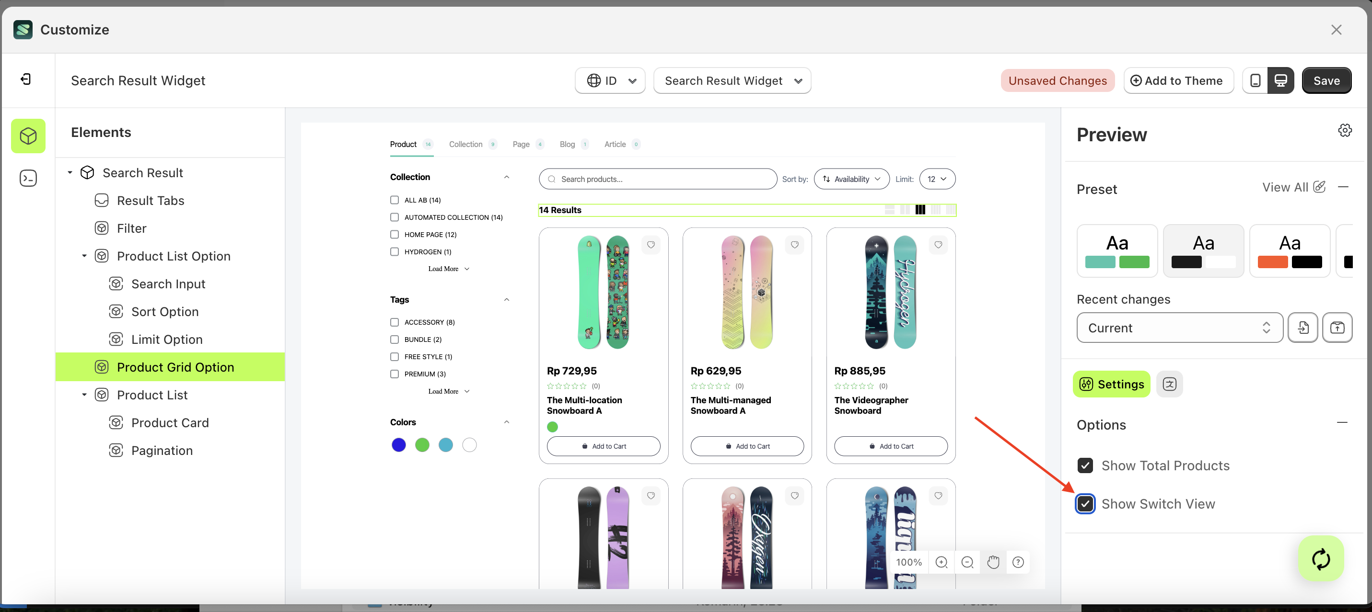This screenshot has width=1372, height=612.
Task: Select the blue color swatch filter
Action: tap(398, 445)
